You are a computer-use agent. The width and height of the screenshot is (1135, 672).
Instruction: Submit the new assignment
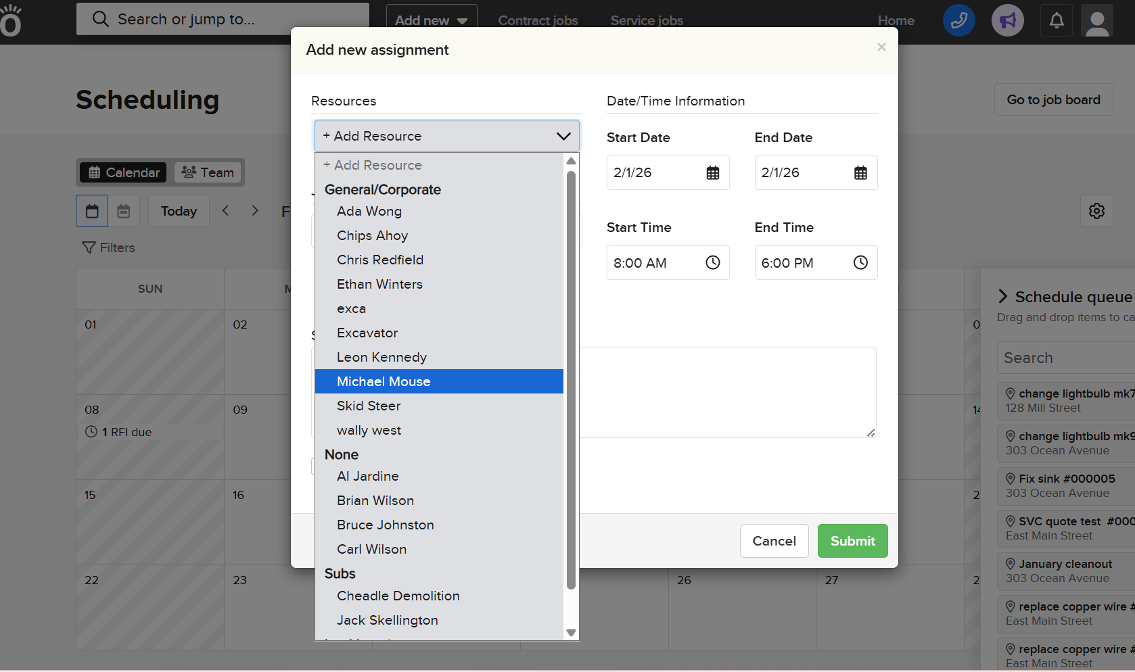pyautogui.click(x=852, y=541)
